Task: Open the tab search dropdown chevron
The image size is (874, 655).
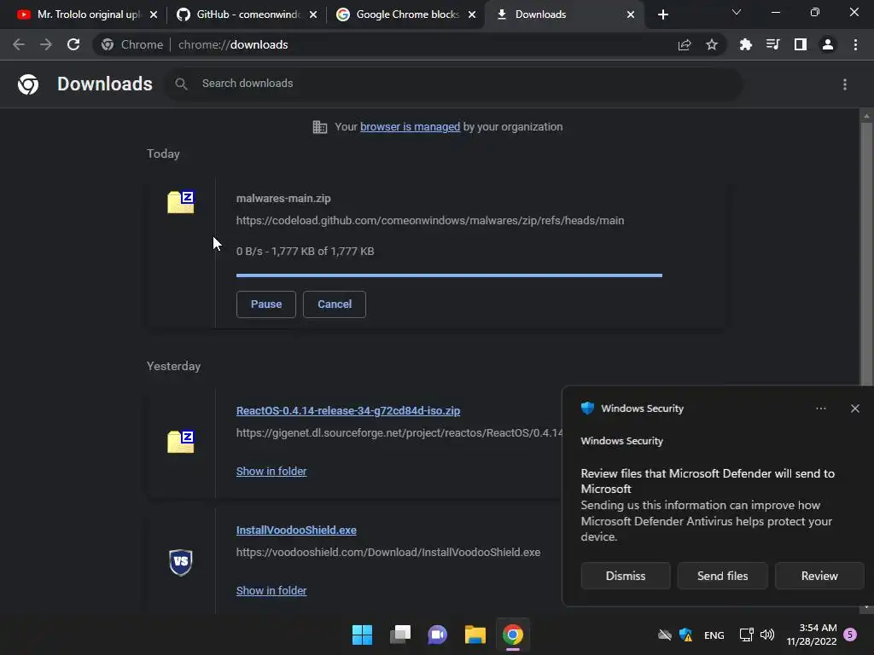Action: tap(737, 12)
